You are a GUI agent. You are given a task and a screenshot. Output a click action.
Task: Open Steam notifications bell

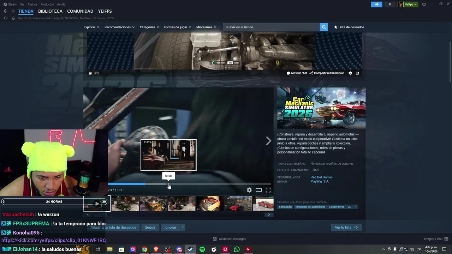tap(390, 4)
